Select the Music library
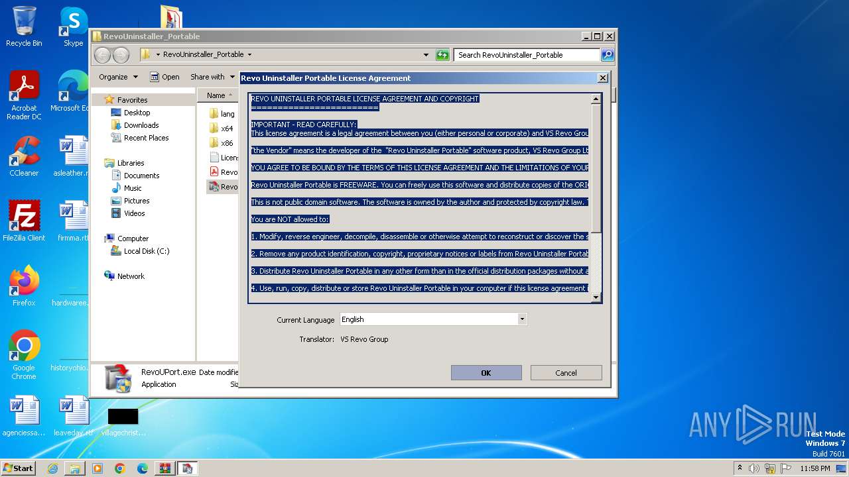The height and width of the screenshot is (477, 849). [x=133, y=188]
